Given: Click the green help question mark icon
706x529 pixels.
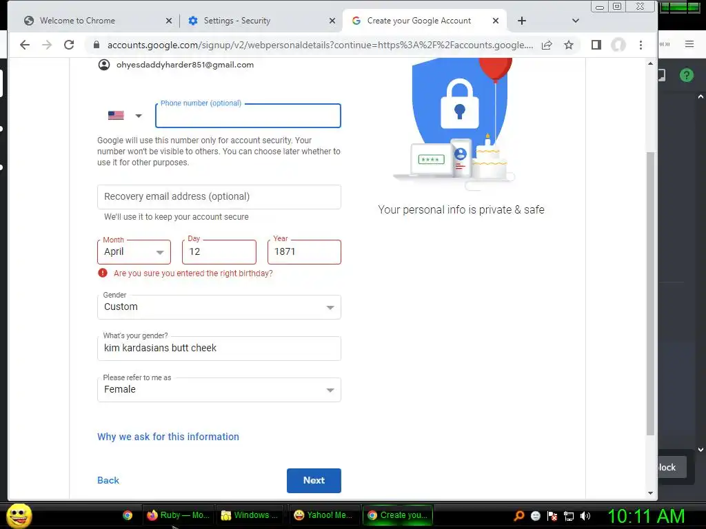Looking at the screenshot, I should [x=687, y=75].
